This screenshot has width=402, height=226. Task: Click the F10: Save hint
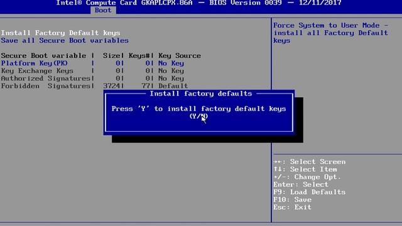tap(292, 200)
